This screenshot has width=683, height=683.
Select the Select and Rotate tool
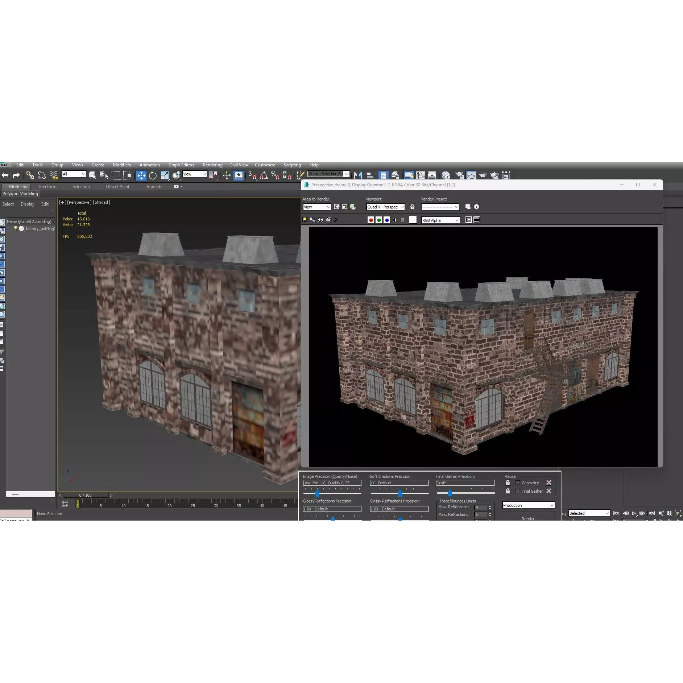tap(152, 175)
